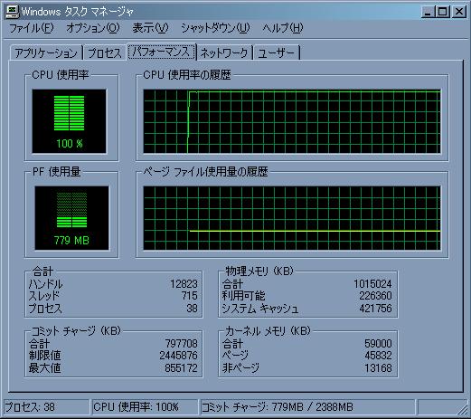Click the ハンドル label

pos(46,284)
